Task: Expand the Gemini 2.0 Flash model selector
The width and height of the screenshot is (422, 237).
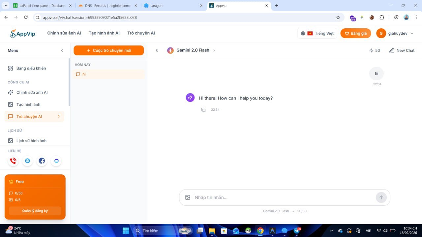Action: point(192,50)
